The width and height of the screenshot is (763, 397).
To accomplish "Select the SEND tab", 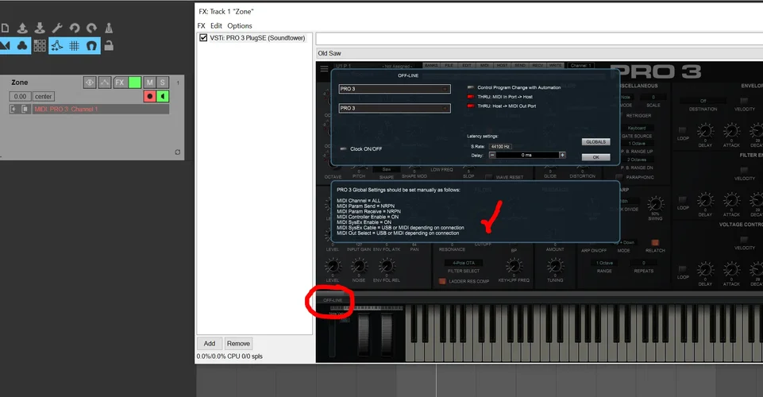I will (x=520, y=65).
